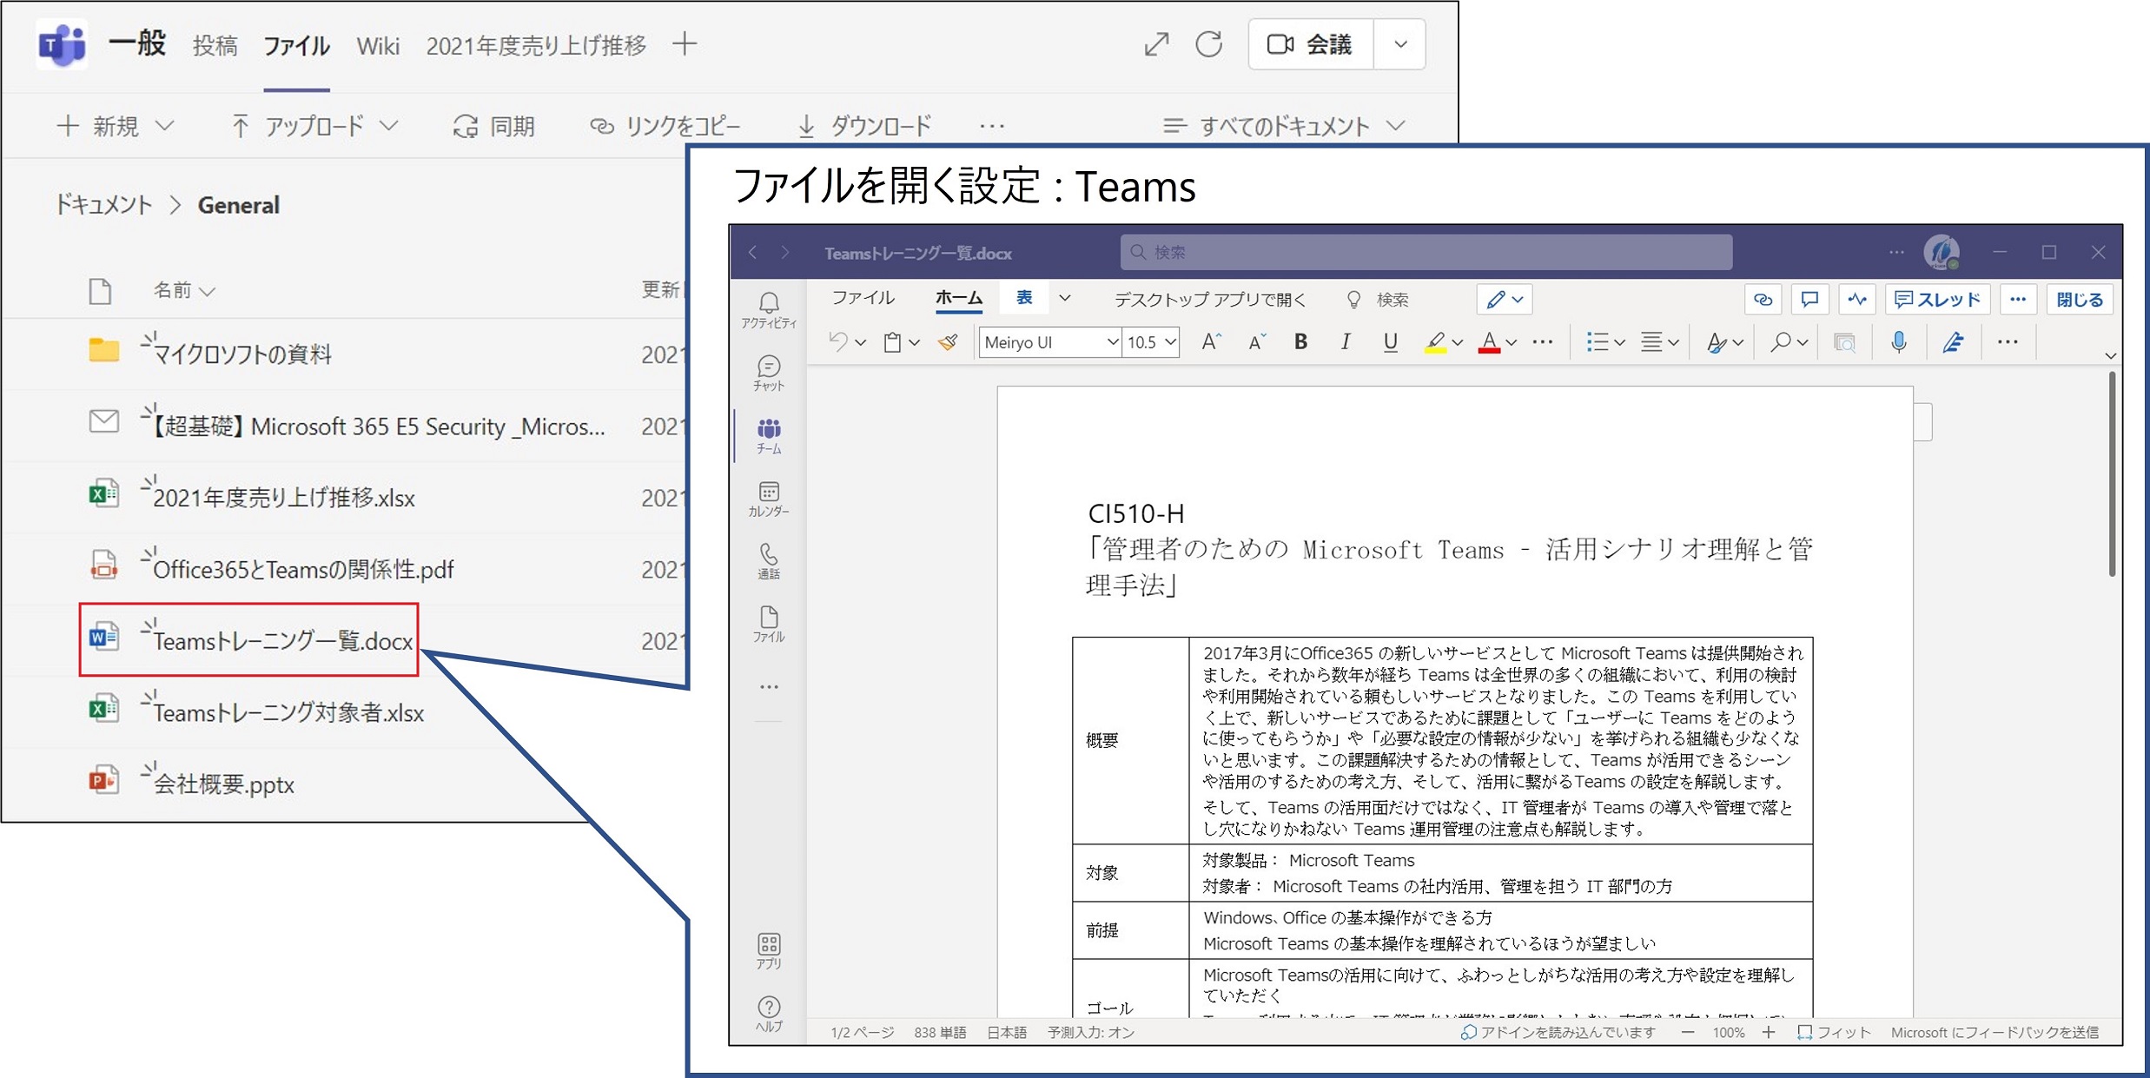
Task: Open the Teams (チーム) sidebar icon
Action: [769, 436]
